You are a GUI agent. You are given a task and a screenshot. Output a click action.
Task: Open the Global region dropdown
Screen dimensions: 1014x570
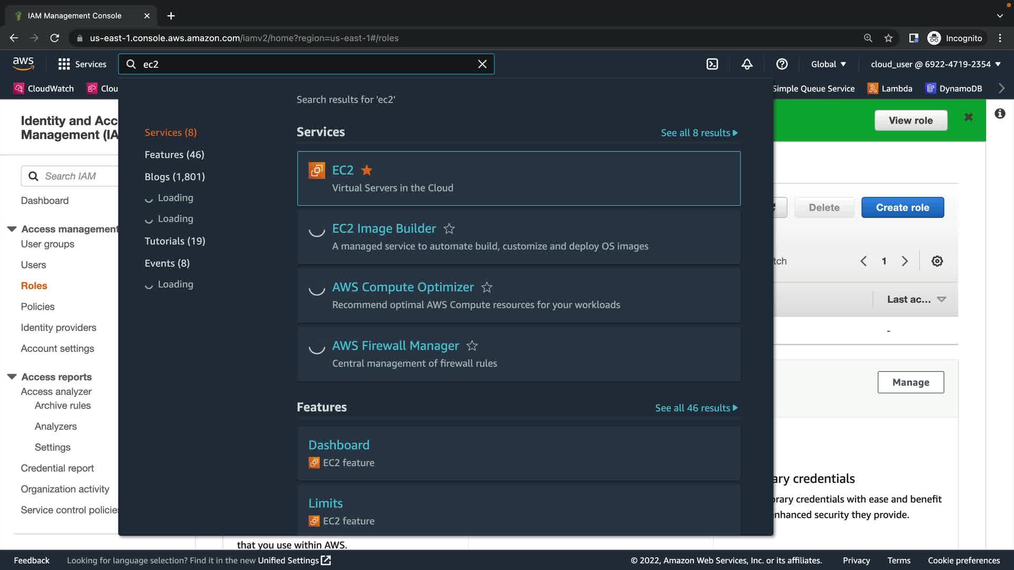pyautogui.click(x=828, y=64)
